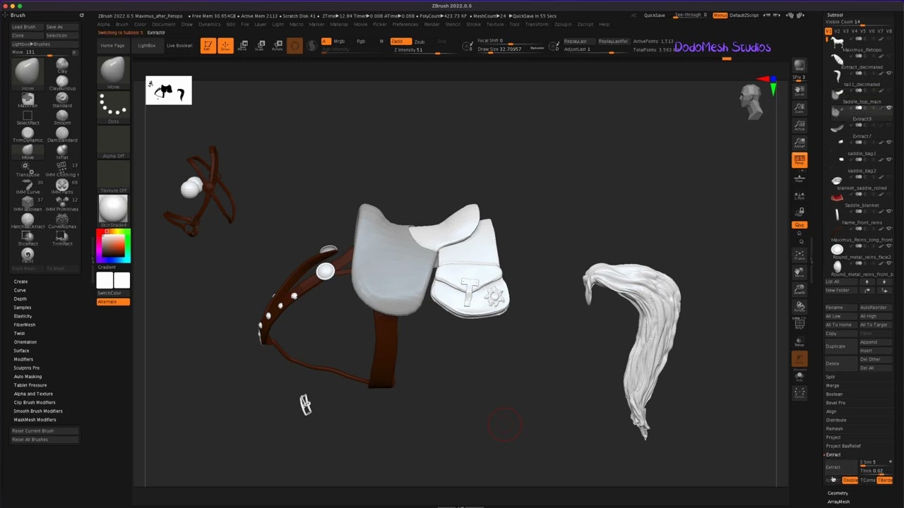Toggle the Floor grid button

coord(799,177)
